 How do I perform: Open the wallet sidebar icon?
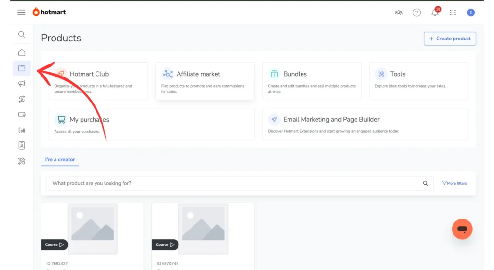(x=21, y=115)
